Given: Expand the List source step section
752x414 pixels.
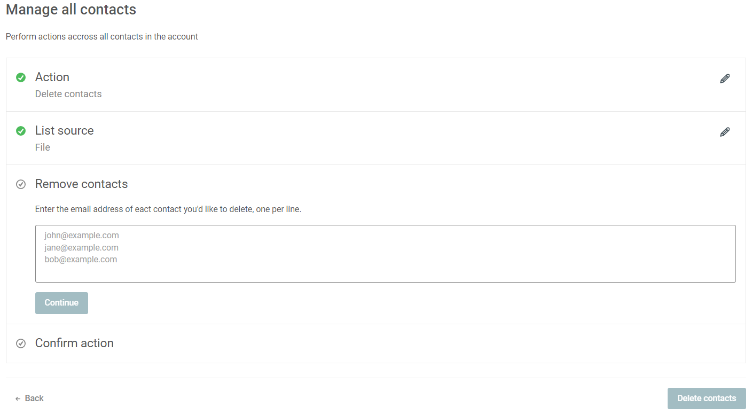Looking at the screenshot, I should click(x=375, y=138).
